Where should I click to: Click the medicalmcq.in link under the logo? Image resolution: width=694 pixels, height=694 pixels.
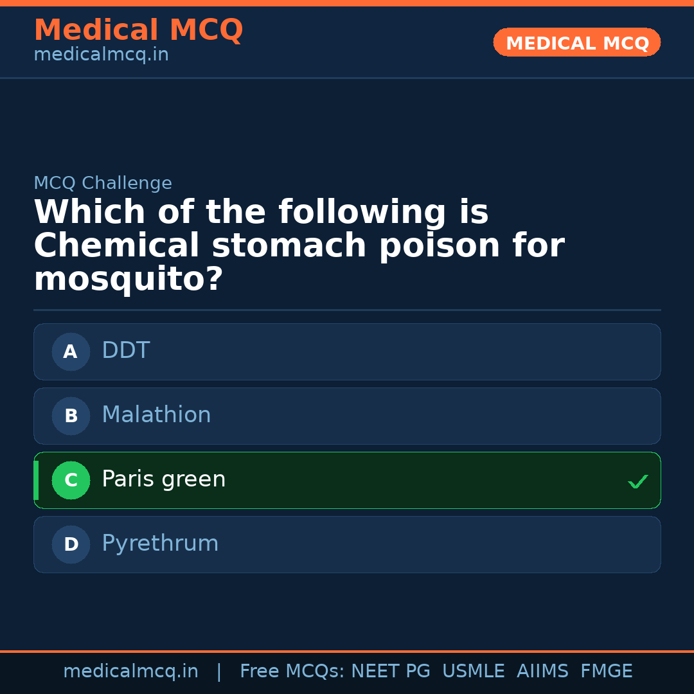(x=101, y=54)
